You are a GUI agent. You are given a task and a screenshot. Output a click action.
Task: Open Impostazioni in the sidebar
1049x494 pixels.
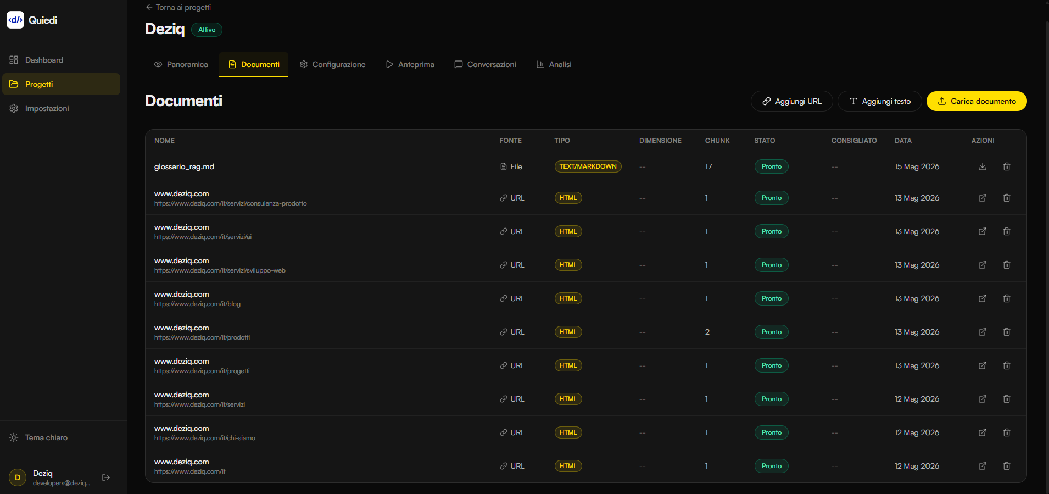coord(62,108)
